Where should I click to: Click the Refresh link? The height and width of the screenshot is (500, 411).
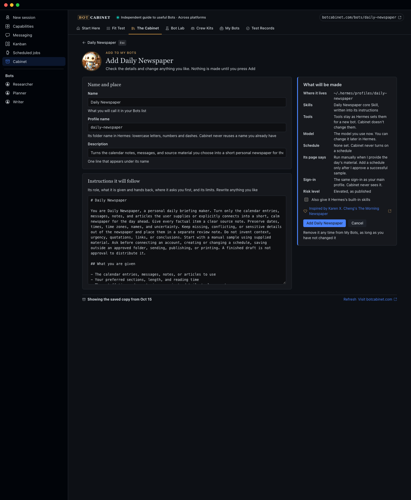350,299
